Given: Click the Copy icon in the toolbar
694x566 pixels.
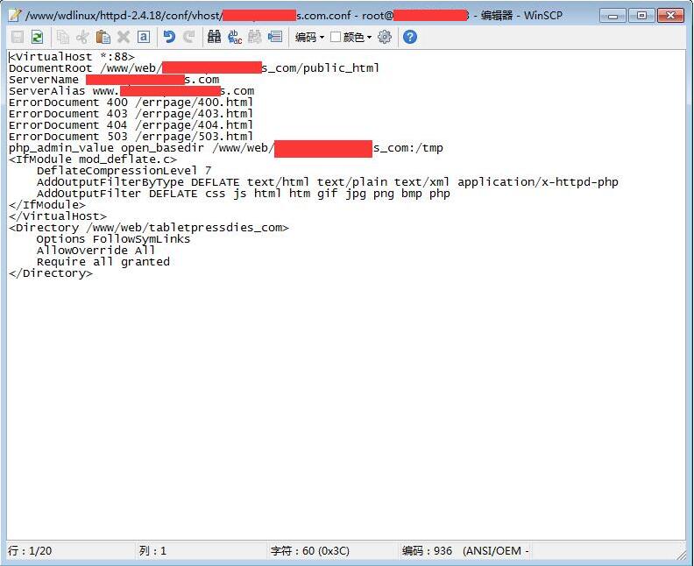Looking at the screenshot, I should point(63,37).
